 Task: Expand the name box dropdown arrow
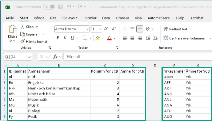[x=29, y=57]
